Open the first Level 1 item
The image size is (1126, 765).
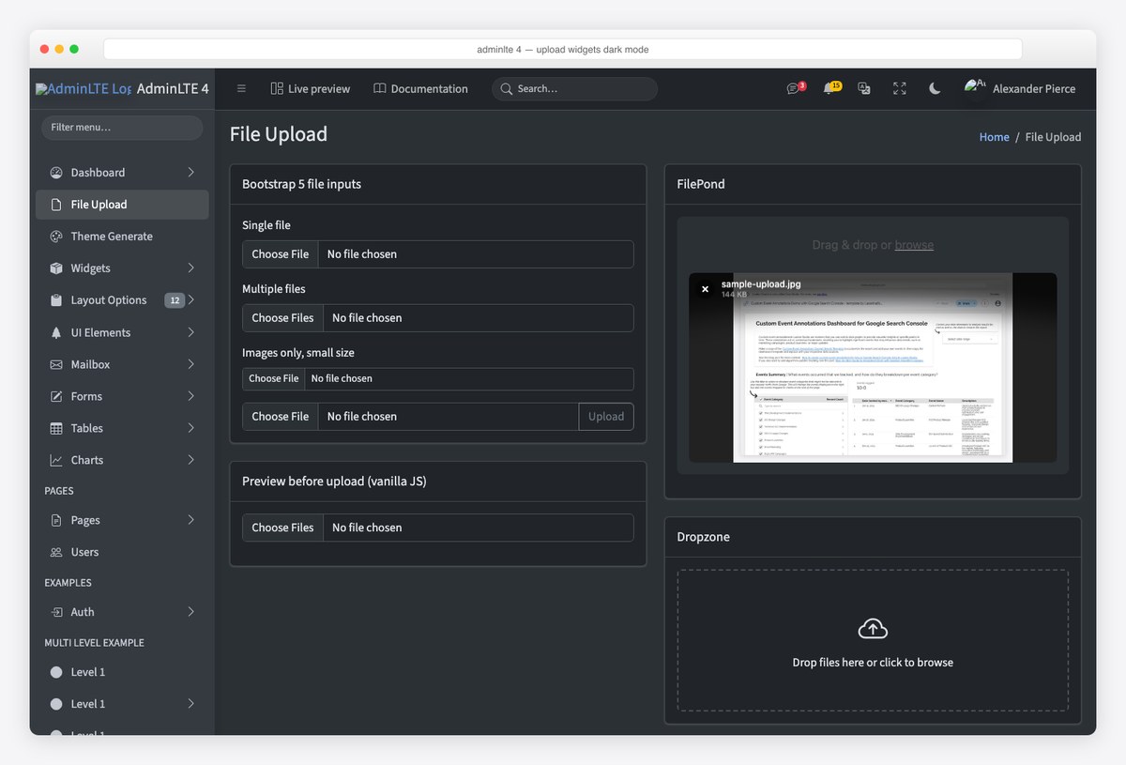click(122, 672)
